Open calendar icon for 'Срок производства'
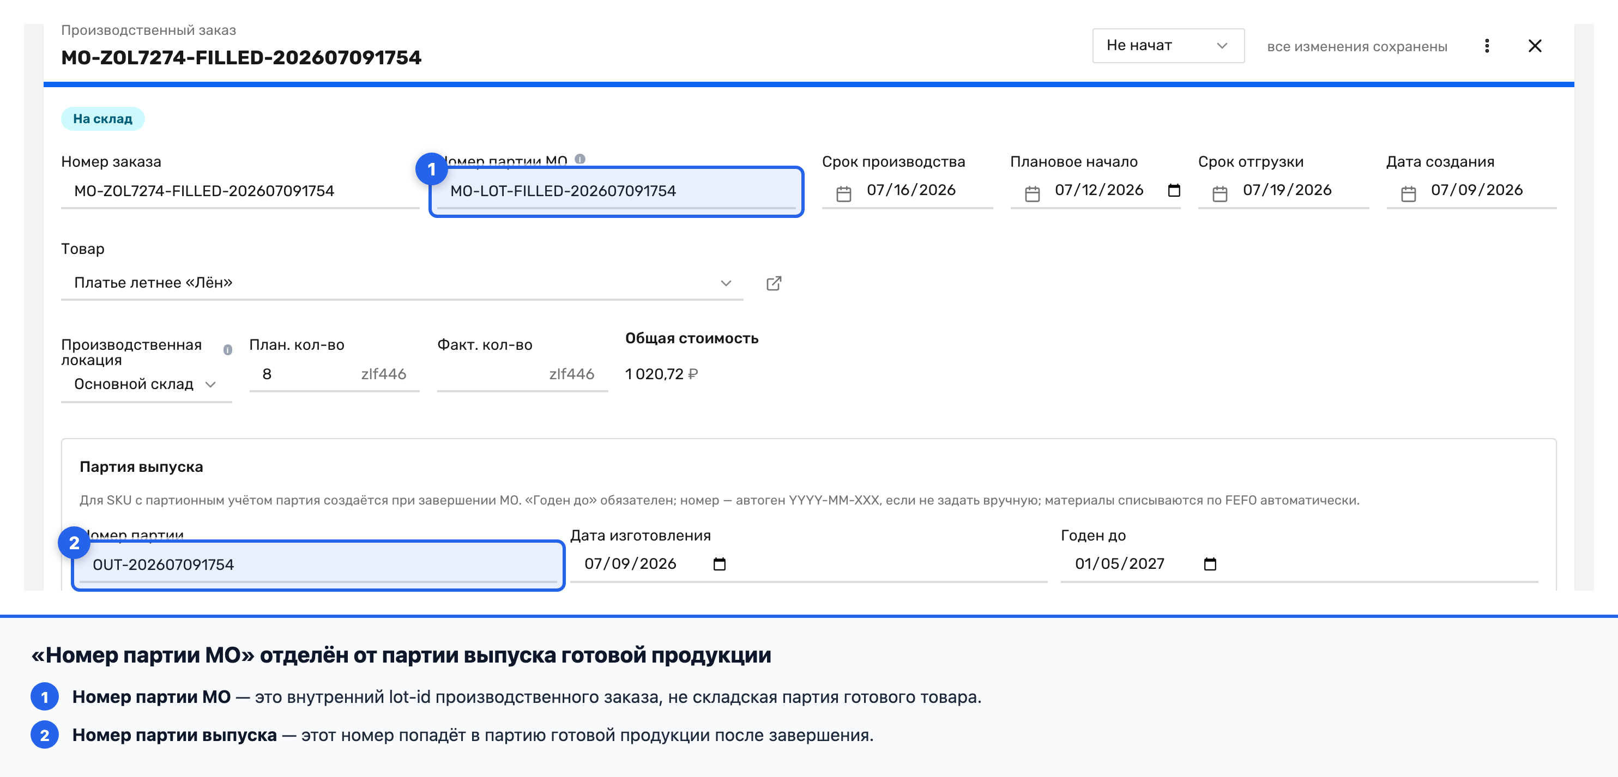 [x=843, y=194]
